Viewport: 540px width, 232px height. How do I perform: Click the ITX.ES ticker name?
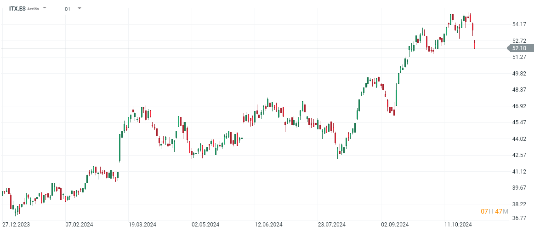pyautogui.click(x=17, y=8)
